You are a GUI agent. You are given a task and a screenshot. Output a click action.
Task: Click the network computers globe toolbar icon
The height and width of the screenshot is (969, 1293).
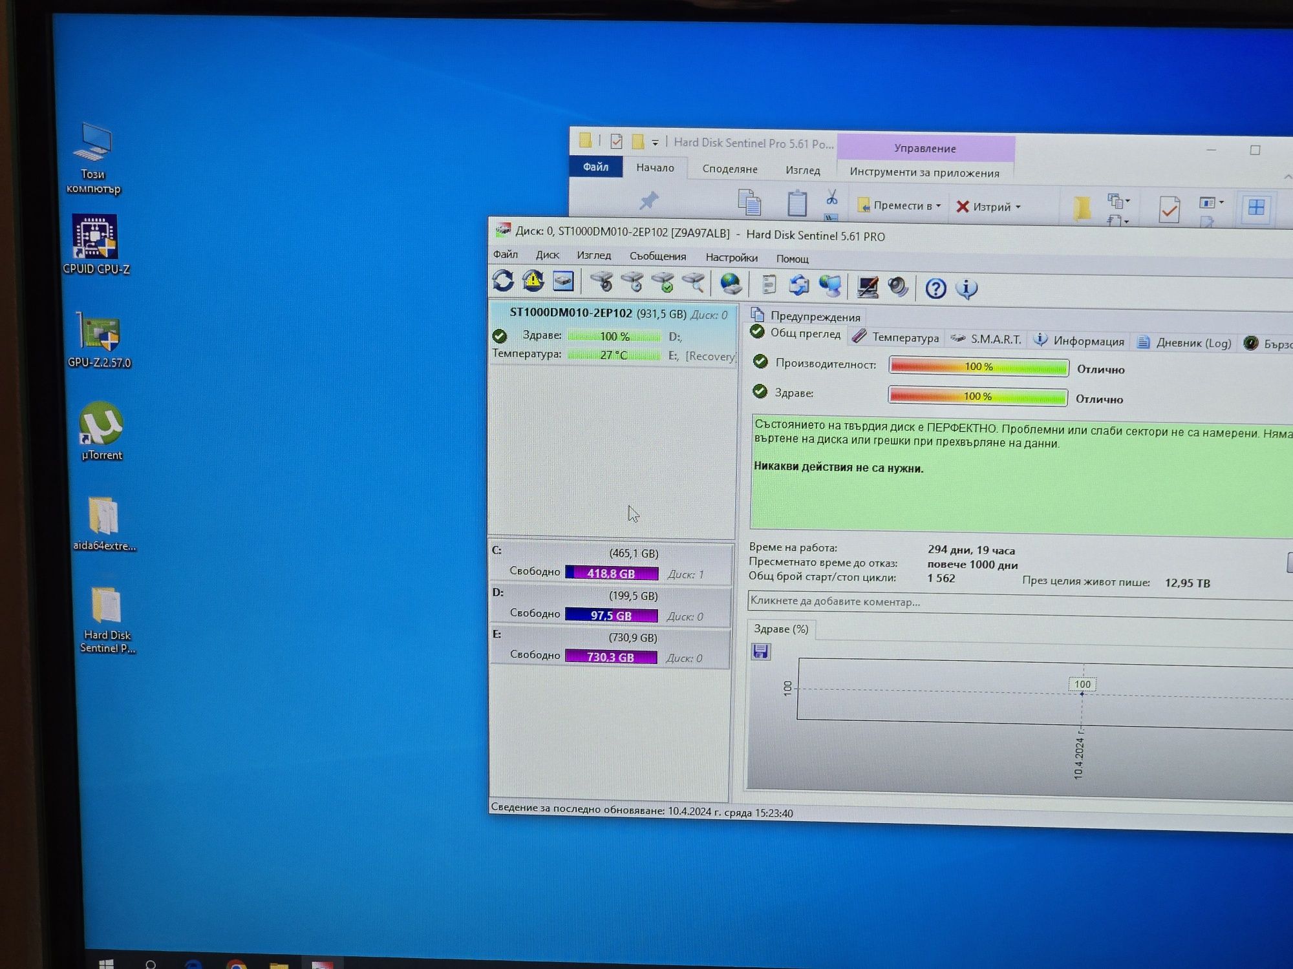(830, 286)
